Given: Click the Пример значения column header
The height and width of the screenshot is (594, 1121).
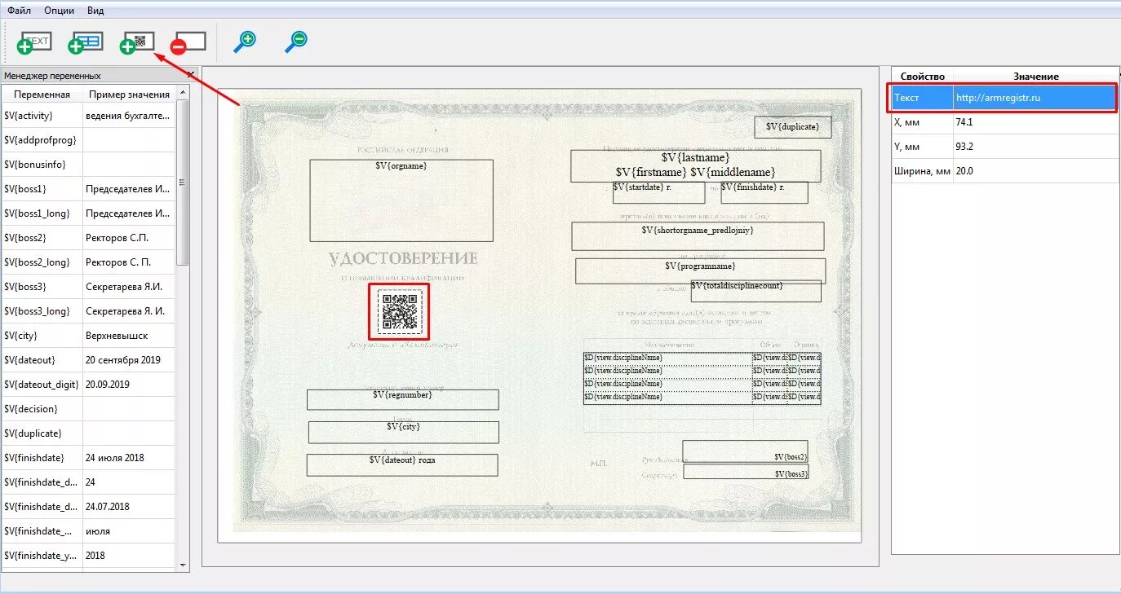Looking at the screenshot, I should (x=129, y=94).
